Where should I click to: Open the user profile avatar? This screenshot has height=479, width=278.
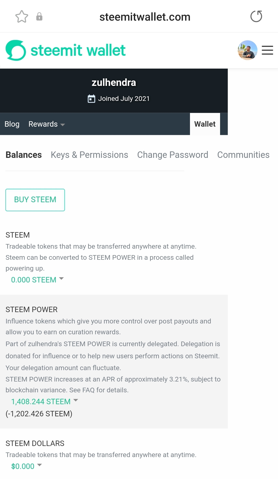[247, 50]
